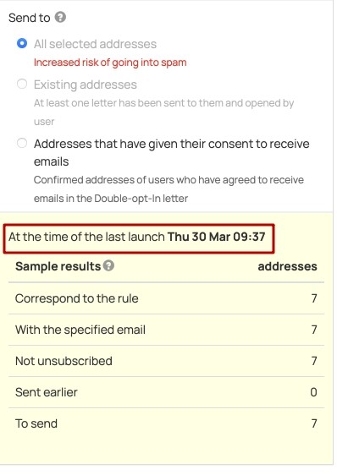
Task: Select the Not unsubscribed row
Action: [166, 361]
